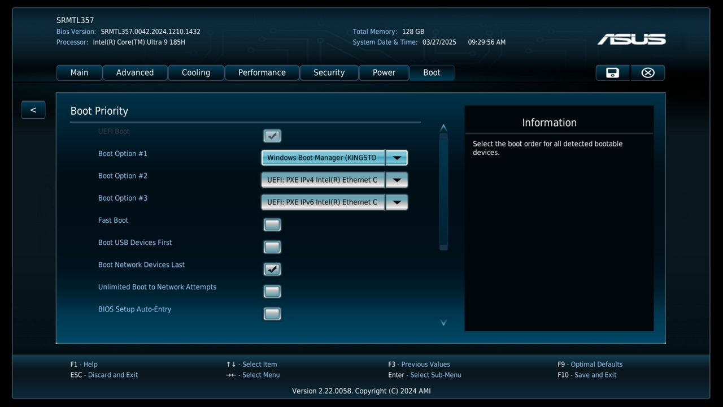The image size is (723, 407).
Task: Click the UEFI Boot label
Action: pyautogui.click(x=114, y=132)
